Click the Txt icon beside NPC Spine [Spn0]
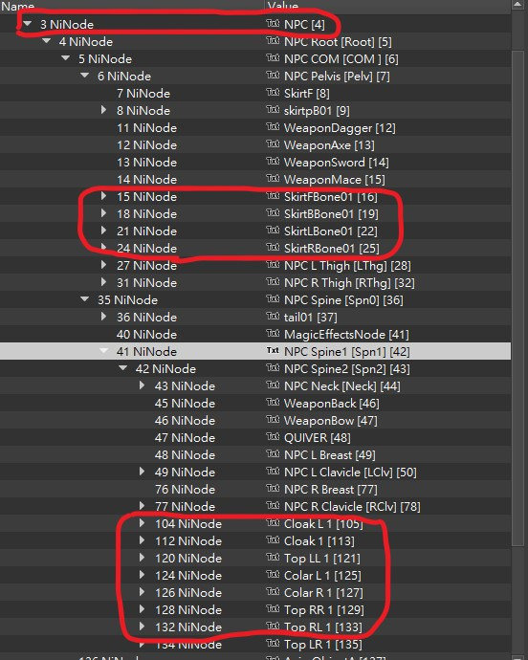 click(273, 299)
